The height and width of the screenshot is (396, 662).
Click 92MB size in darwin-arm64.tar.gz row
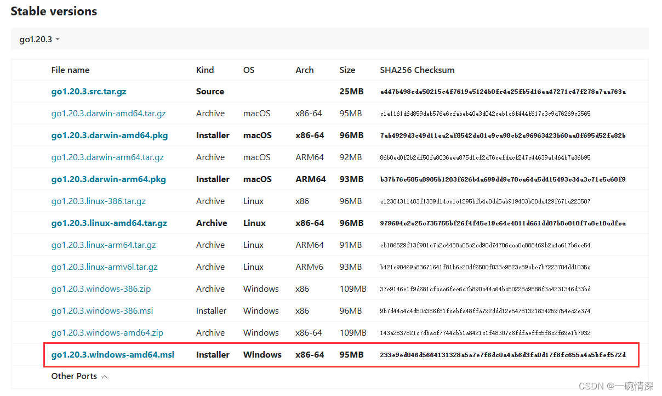(x=351, y=157)
